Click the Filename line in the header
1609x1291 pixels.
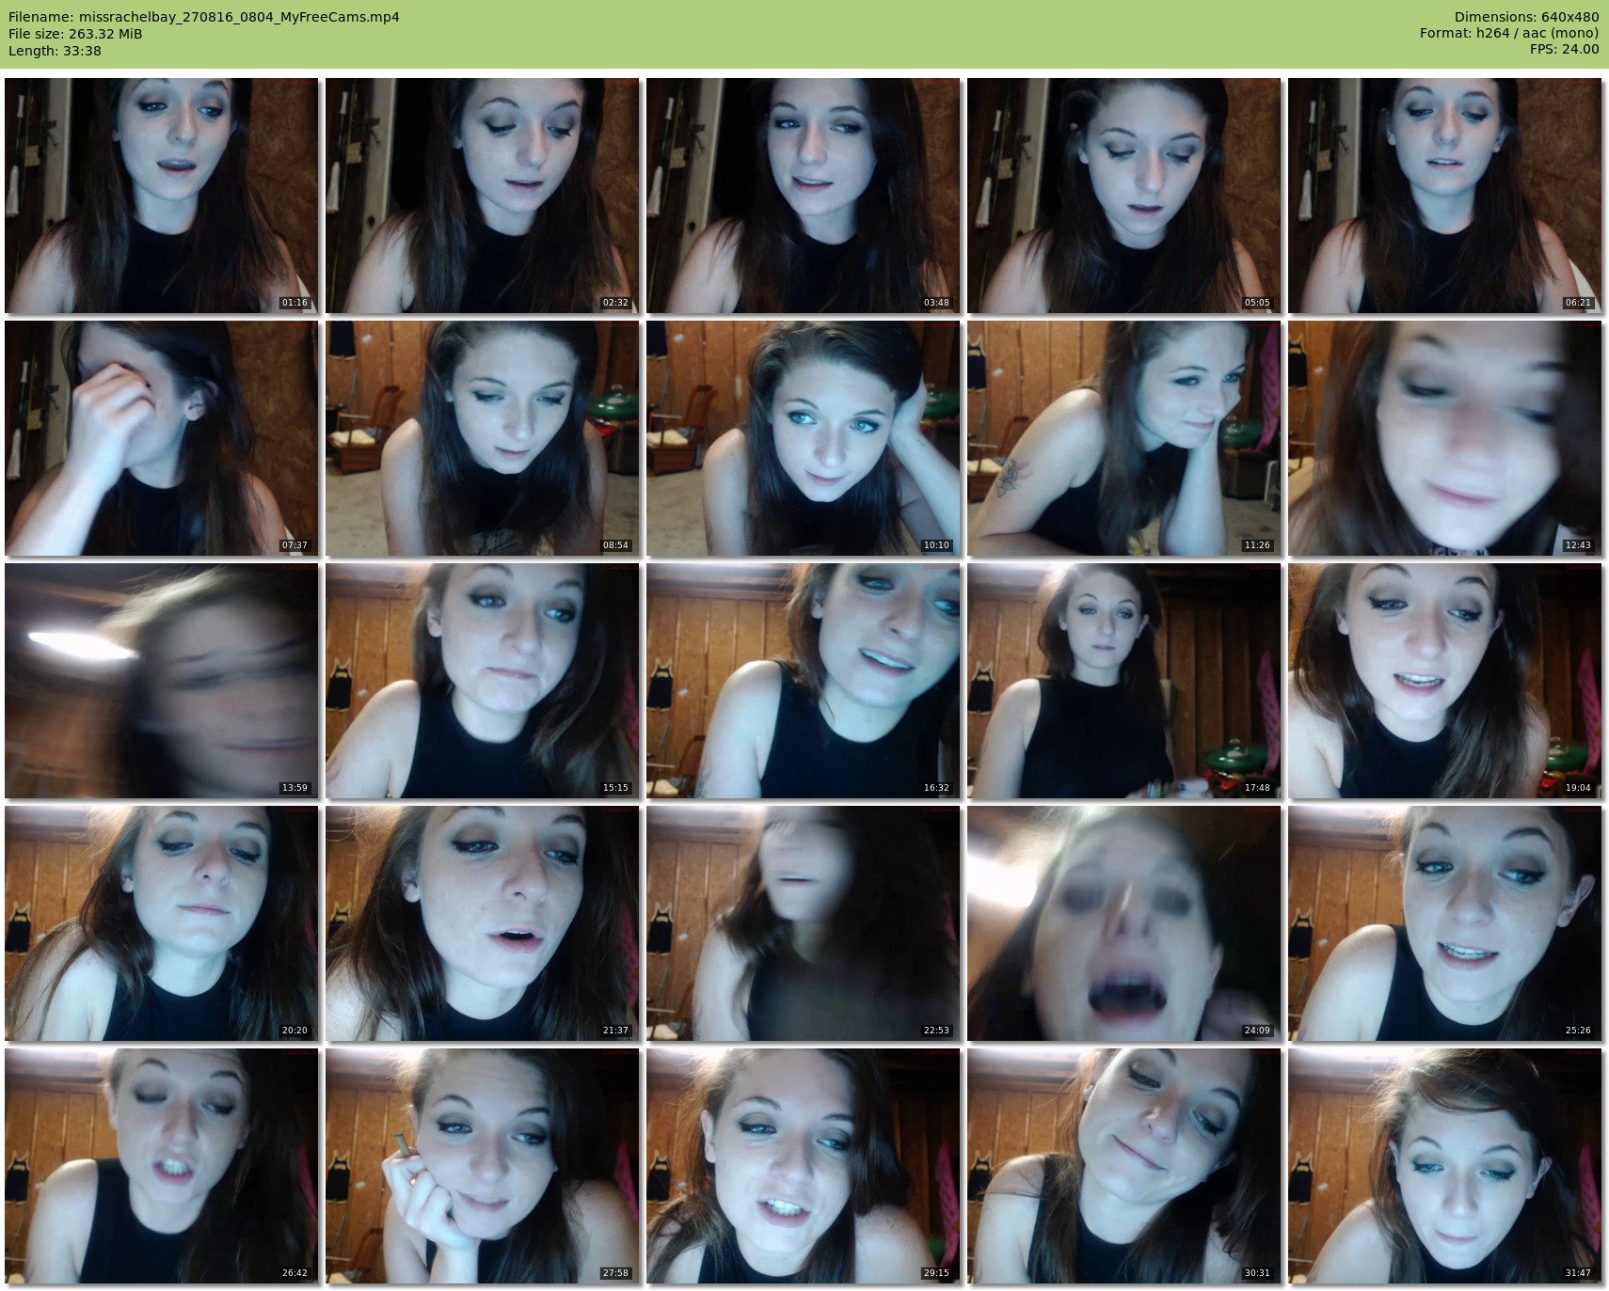click(x=204, y=17)
